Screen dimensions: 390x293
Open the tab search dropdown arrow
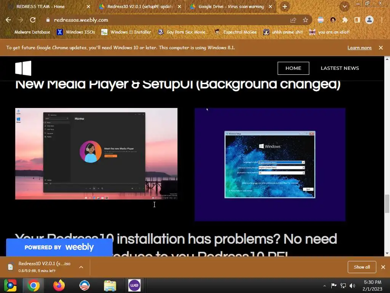click(x=344, y=7)
